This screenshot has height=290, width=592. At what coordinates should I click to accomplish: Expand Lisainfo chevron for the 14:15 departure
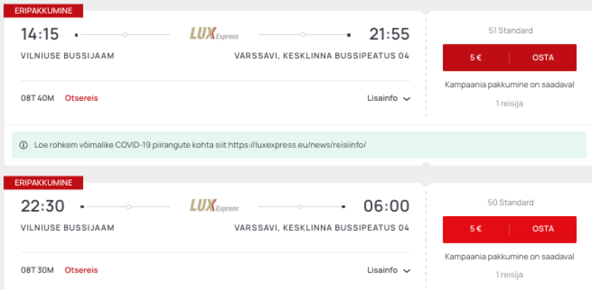[x=407, y=99]
